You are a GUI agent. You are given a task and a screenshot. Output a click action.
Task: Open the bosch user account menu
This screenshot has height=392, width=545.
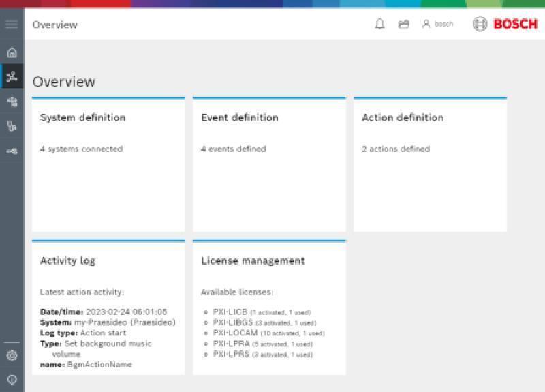point(437,24)
